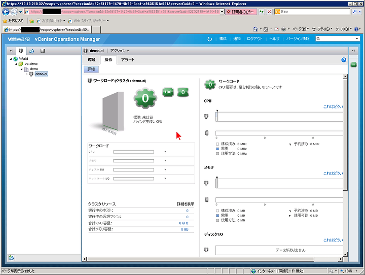Open the おすすめサイト favorites item

51,21
